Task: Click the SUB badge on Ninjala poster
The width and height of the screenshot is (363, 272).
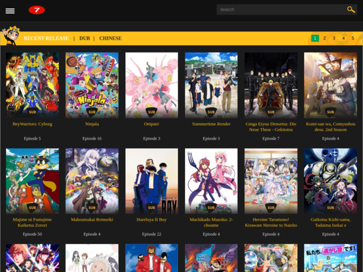Action: click(92, 112)
